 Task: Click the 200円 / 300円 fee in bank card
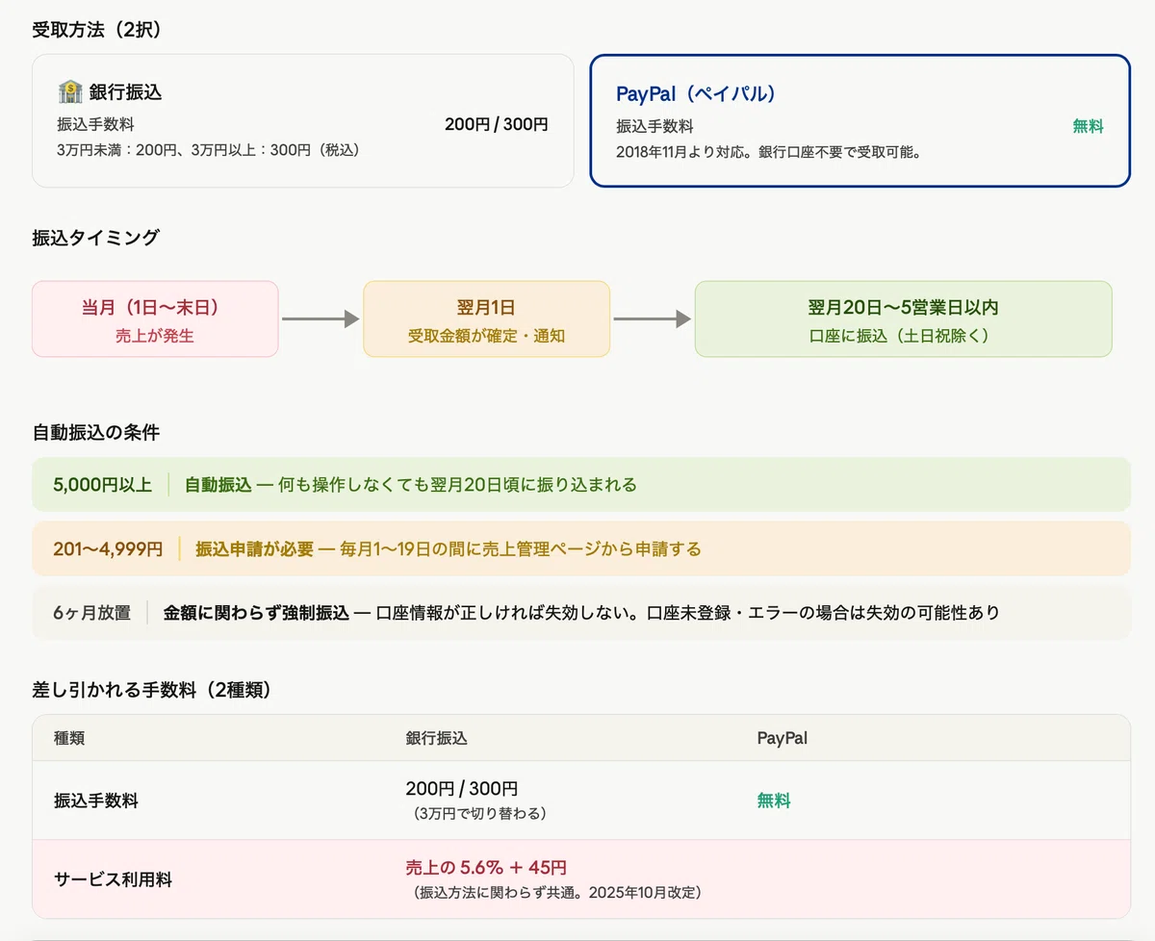(x=497, y=124)
